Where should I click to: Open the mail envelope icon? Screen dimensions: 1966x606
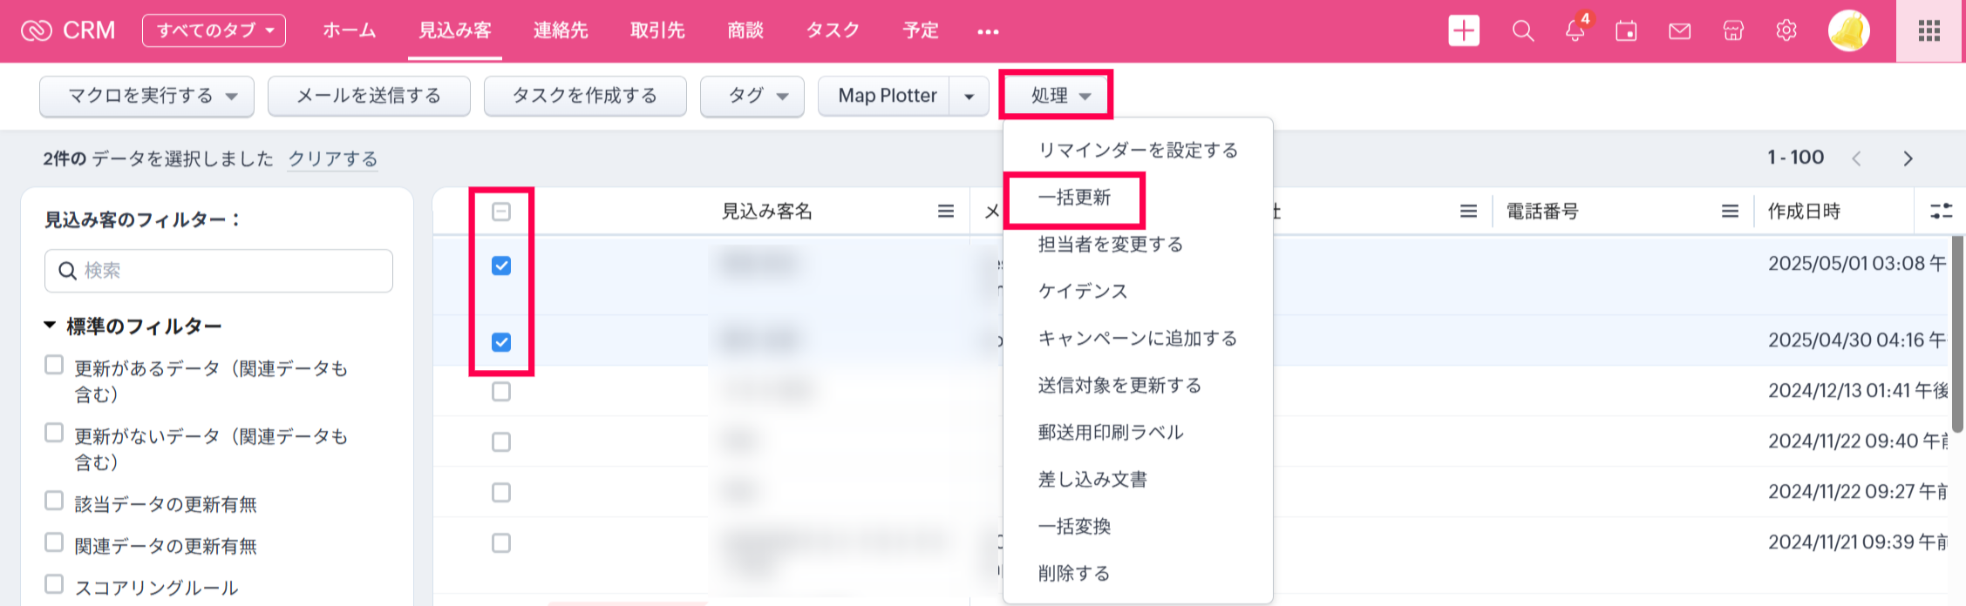coord(1679,31)
